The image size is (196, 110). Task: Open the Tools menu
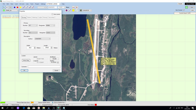coord(32,4)
